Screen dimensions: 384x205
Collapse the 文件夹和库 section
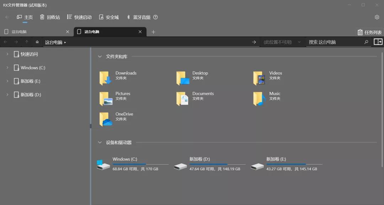tap(100, 56)
